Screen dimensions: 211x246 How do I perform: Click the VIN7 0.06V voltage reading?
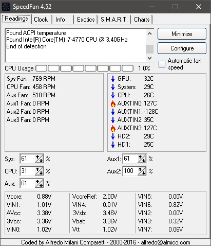160,230
